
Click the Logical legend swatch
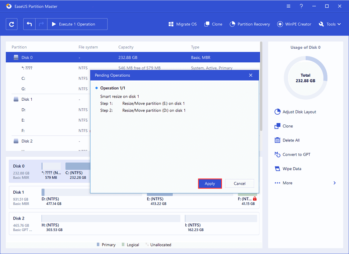coord(123,245)
